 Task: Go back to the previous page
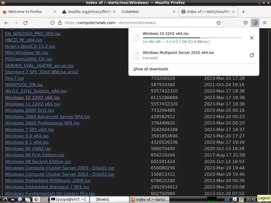click(x=6, y=23)
